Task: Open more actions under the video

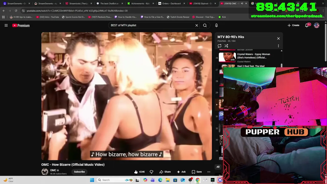Action: pyautogui.click(x=209, y=172)
